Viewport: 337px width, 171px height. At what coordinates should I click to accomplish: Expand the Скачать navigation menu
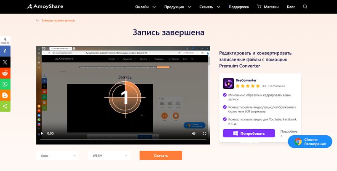click(x=210, y=7)
